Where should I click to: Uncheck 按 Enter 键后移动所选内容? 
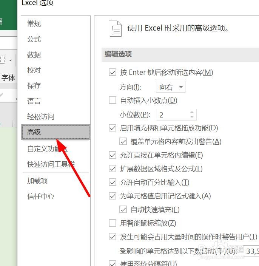pos(113,72)
